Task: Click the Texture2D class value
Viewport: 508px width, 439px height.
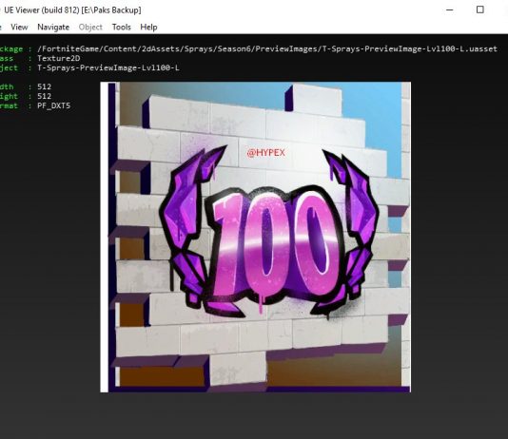Action: (59, 59)
